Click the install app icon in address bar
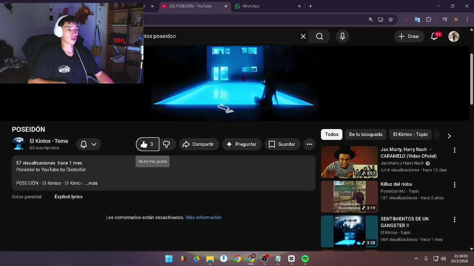 [x=381, y=20]
